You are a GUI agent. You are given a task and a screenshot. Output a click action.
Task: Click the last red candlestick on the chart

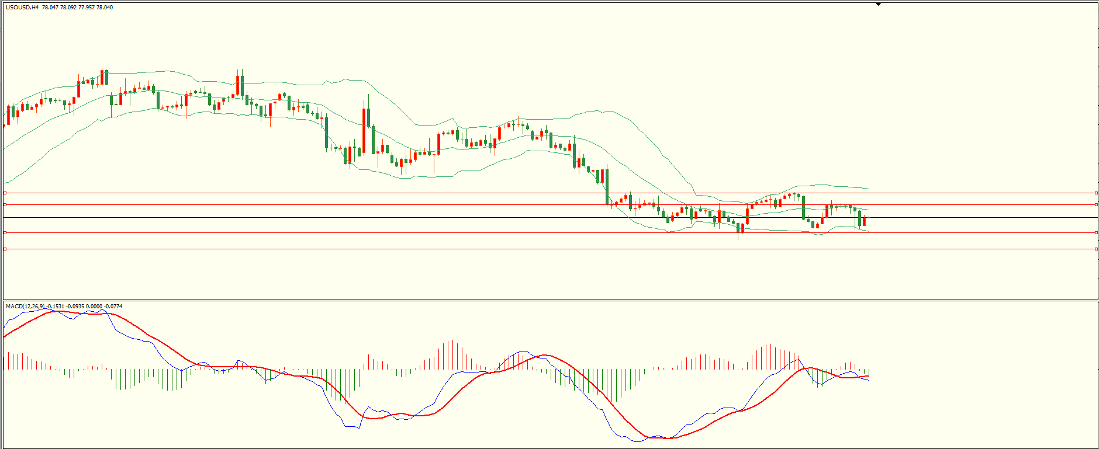pyautogui.click(x=865, y=221)
